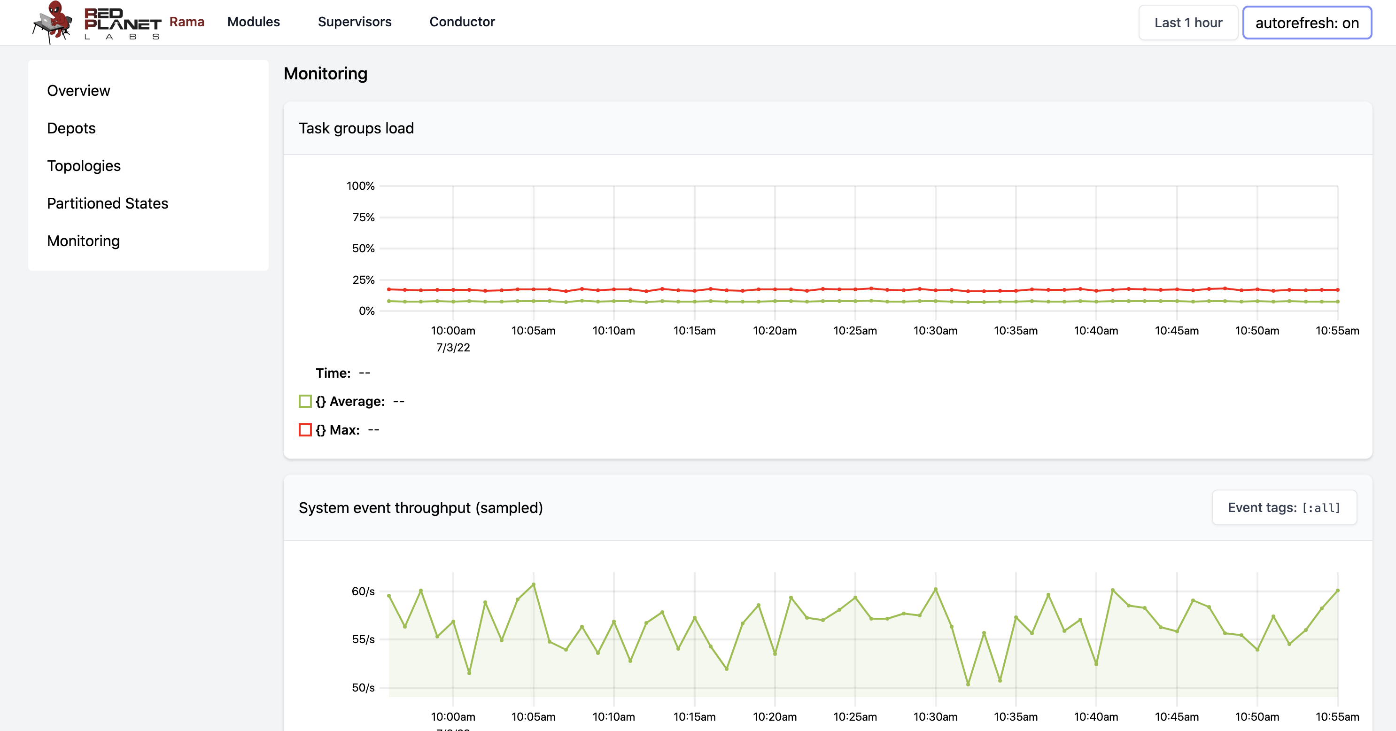Open the Event tags [:all] selector
Viewport: 1396px width, 731px height.
(x=1284, y=508)
